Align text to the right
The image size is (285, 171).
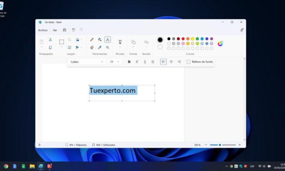pyautogui.click(x=179, y=62)
